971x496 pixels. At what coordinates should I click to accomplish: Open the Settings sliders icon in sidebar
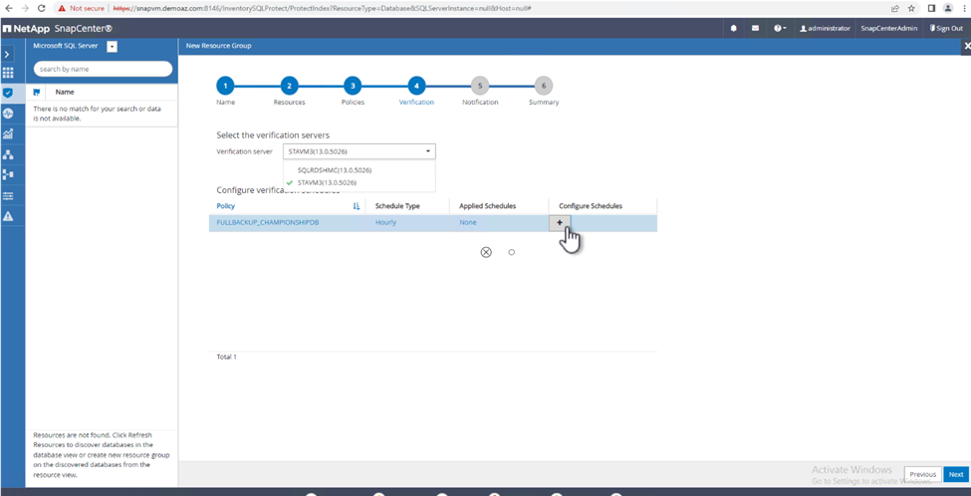click(7, 195)
